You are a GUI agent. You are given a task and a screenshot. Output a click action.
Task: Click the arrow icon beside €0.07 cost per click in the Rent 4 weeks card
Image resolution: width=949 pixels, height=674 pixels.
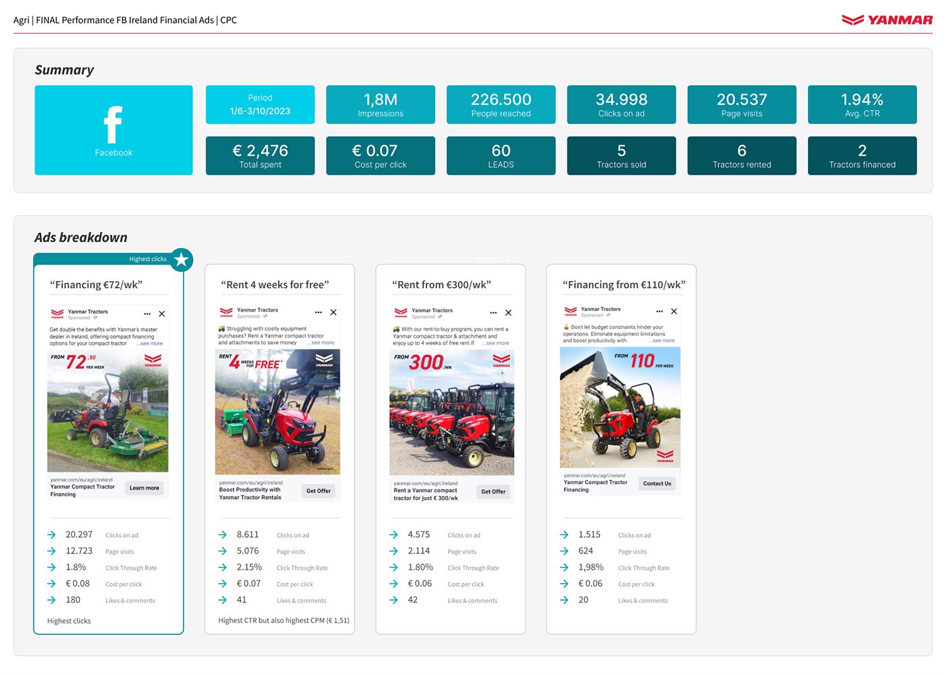222,584
